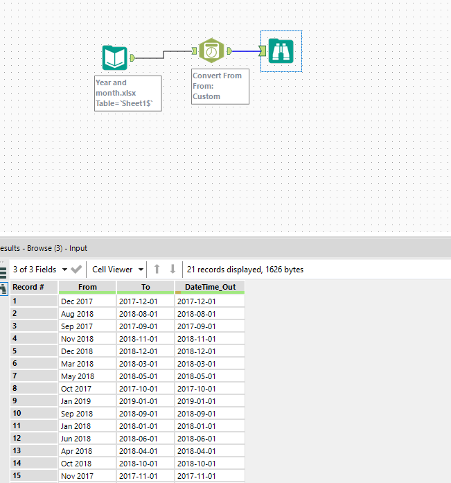Select the DateTime tool hexagon icon

click(x=211, y=51)
